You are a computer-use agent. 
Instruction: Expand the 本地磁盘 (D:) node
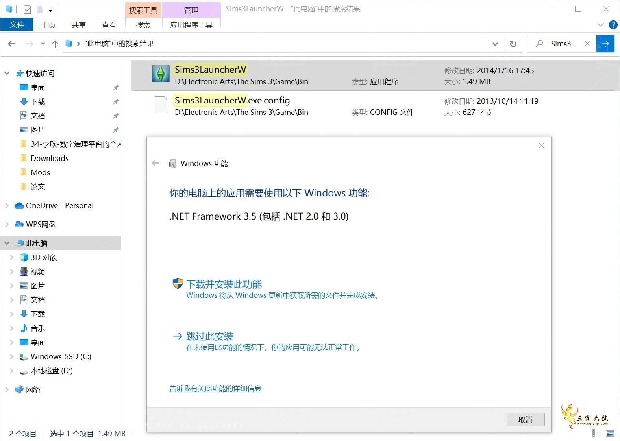(11, 371)
